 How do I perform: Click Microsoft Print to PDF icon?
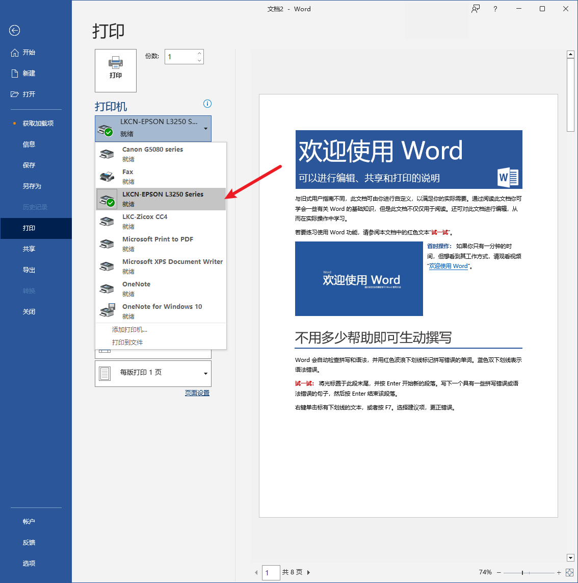click(107, 244)
